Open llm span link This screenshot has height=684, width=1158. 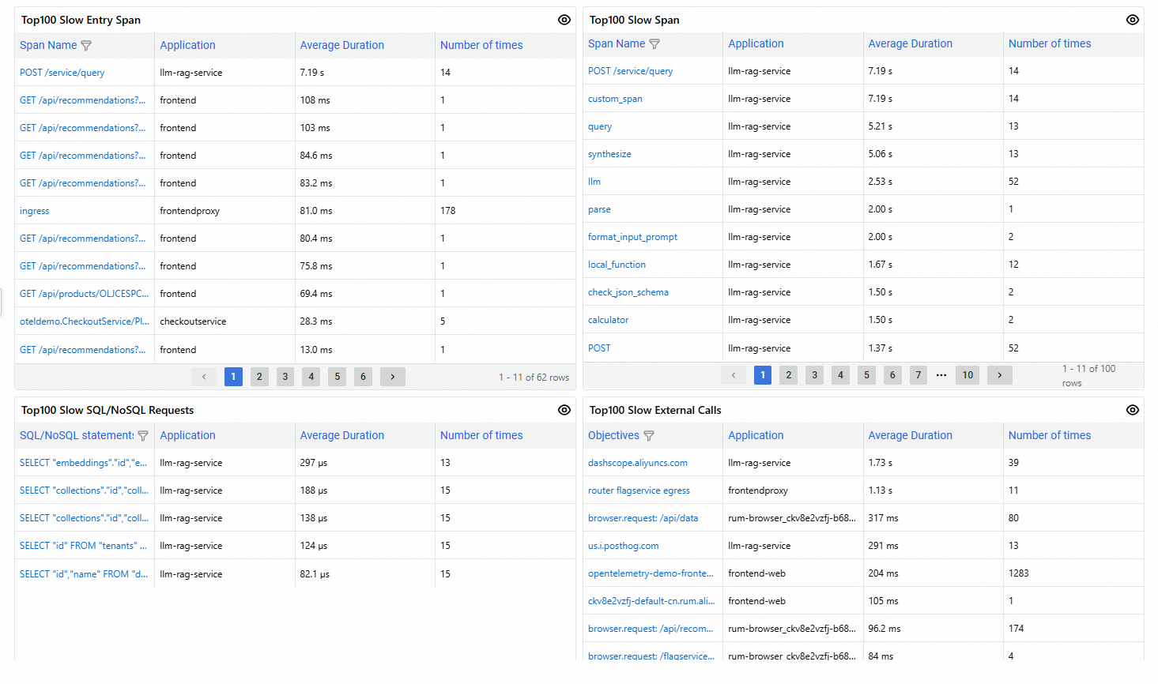click(x=594, y=182)
